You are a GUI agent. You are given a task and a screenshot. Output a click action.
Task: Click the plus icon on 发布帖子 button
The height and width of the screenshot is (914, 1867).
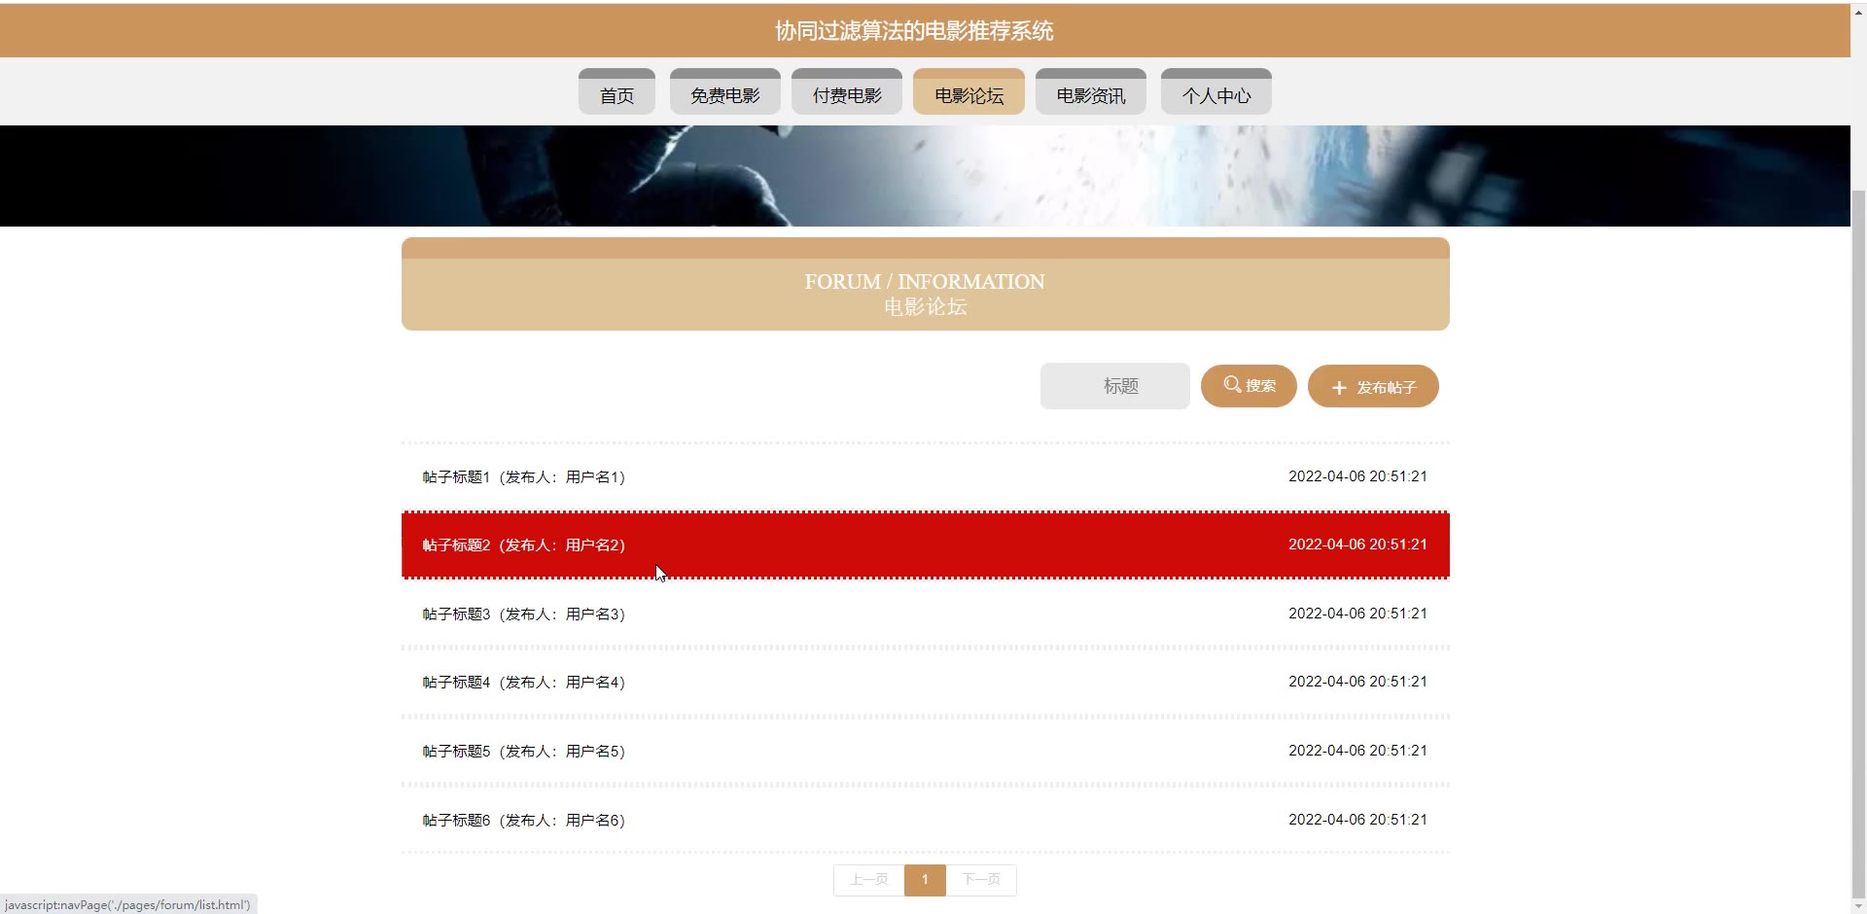point(1339,388)
